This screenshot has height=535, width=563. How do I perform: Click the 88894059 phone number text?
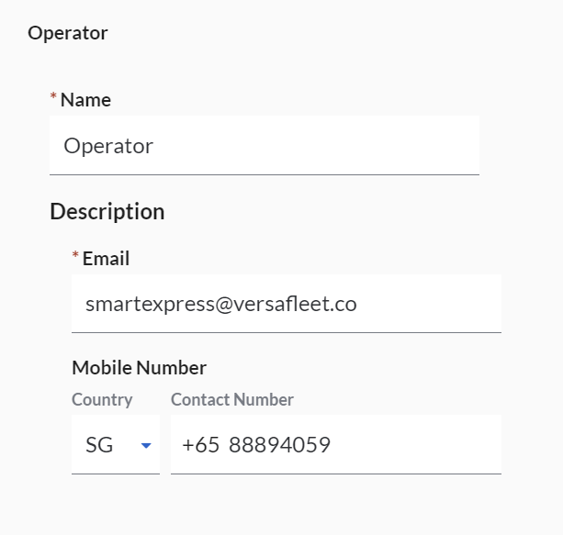click(x=279, y=445)
